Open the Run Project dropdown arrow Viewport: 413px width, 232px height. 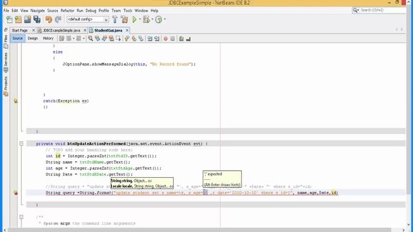140,19
